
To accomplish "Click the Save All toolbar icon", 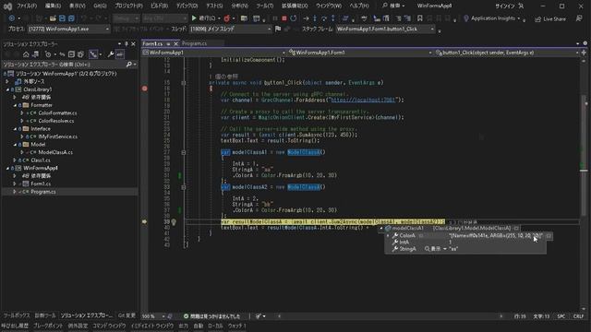I will 71,18.
